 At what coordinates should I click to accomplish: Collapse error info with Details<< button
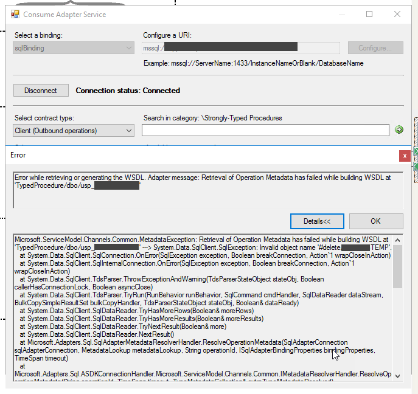click(x=317, y=221)
